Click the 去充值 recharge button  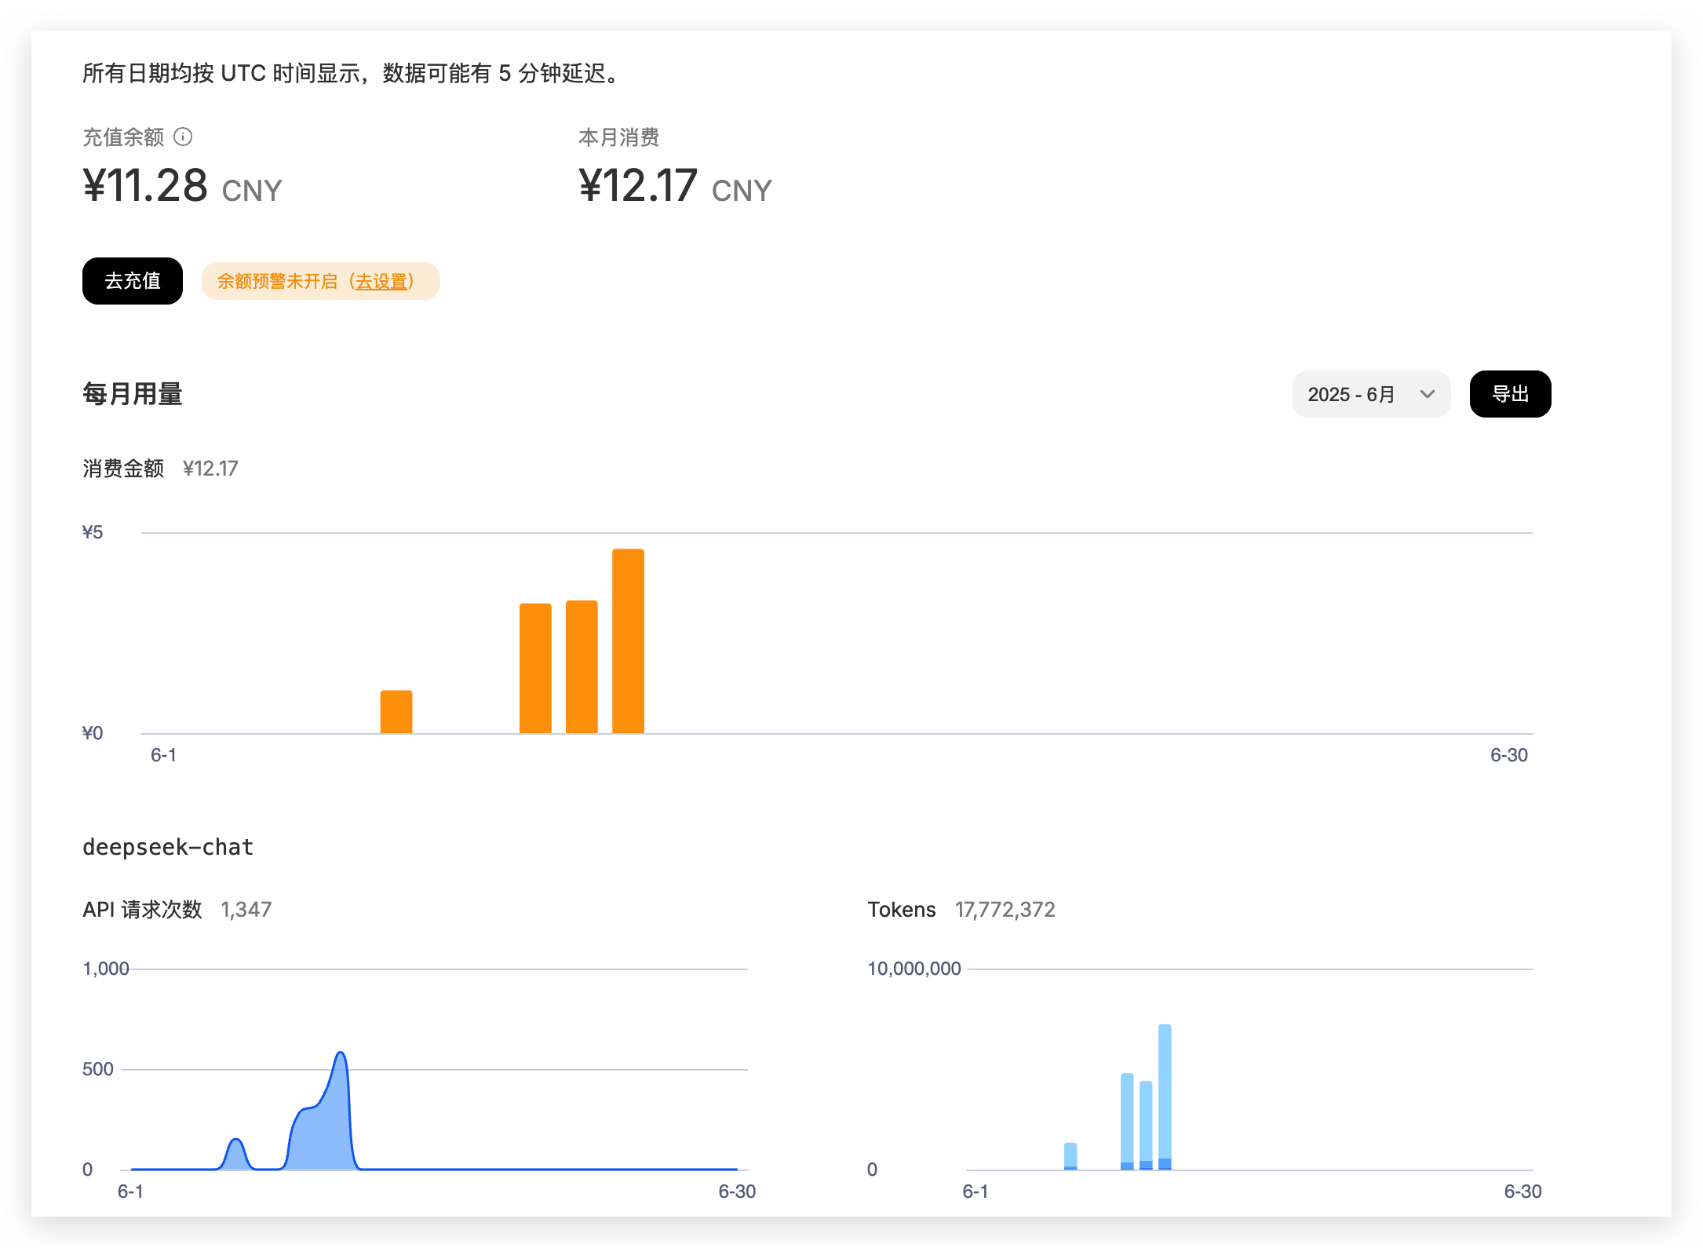click(x=133, y=281)
